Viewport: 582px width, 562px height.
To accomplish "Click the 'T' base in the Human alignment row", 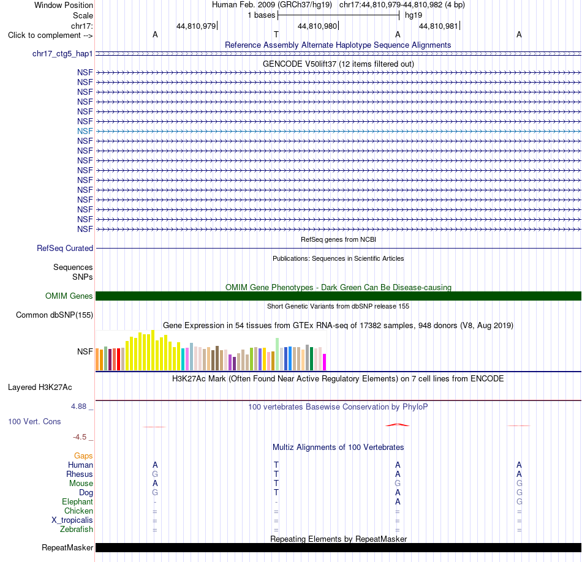I will click(276, 465).
